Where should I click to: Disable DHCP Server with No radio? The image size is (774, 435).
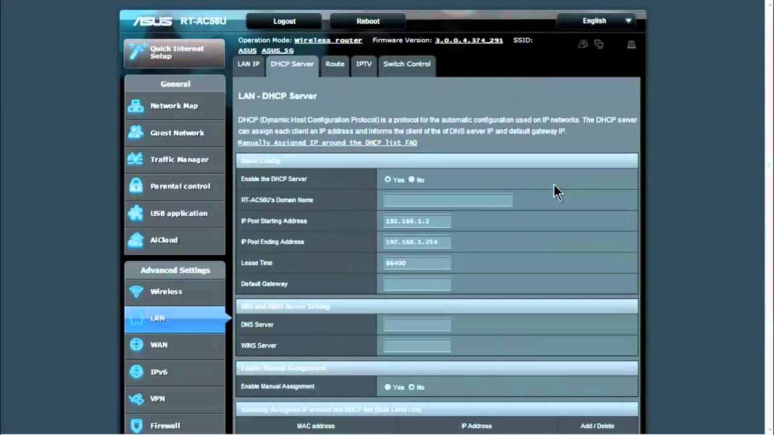coord(412,179)
